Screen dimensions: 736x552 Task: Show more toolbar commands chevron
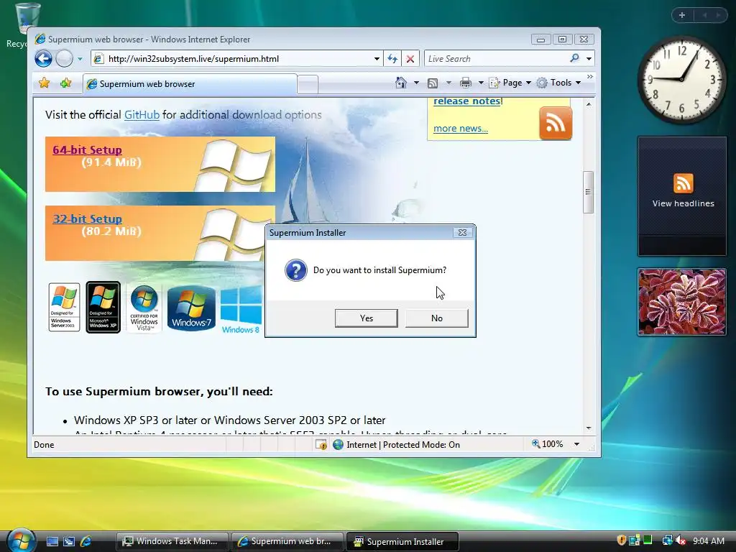[x=590, y=76]
